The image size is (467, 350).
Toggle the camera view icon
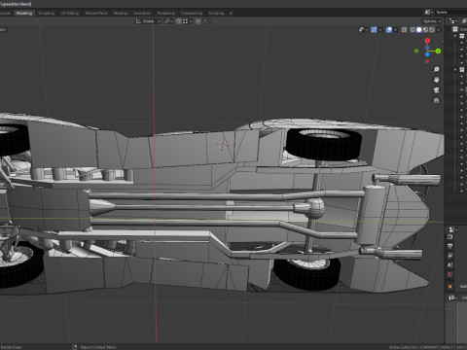click(436, 89)
